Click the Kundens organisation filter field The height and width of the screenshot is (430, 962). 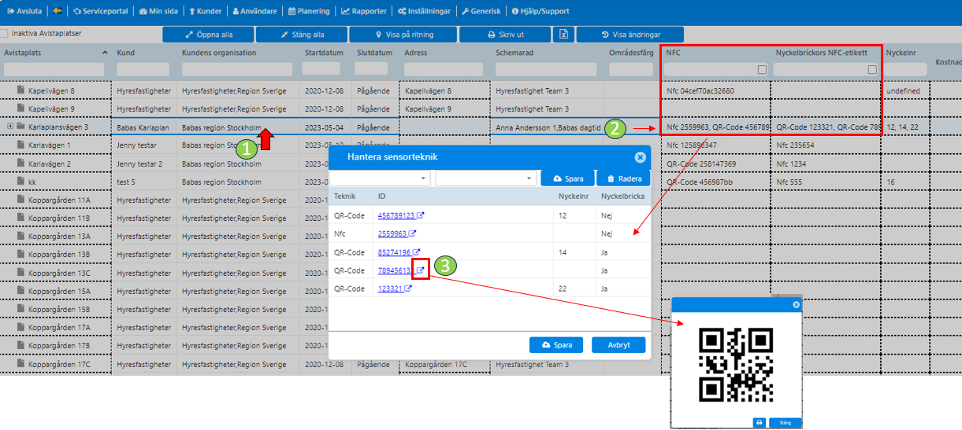pos(239,69)
